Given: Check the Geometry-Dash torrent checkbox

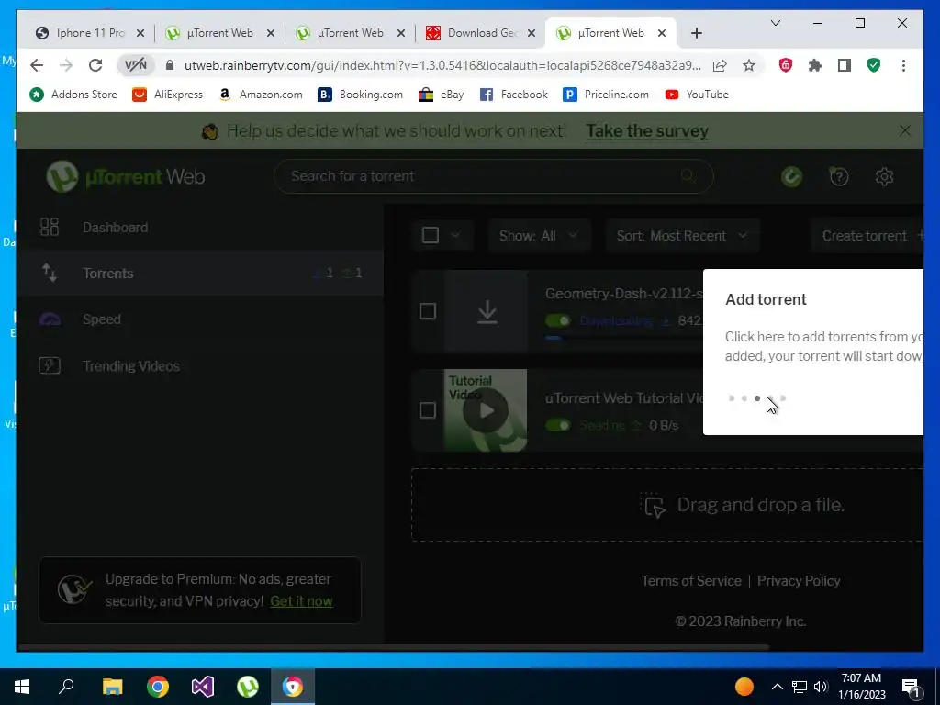Looking at the screenshot, I should [428, 311].
